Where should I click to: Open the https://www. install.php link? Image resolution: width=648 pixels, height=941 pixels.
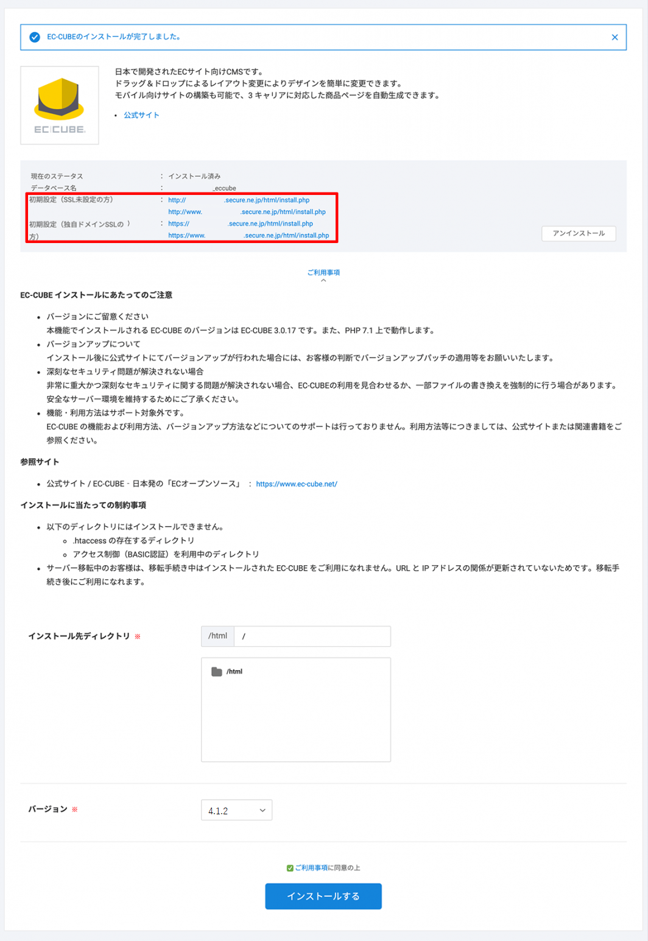[x=248, y=236]
